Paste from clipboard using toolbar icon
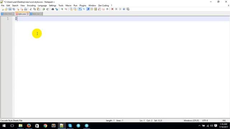Screen dimensions: 230x129 point(38,9)
